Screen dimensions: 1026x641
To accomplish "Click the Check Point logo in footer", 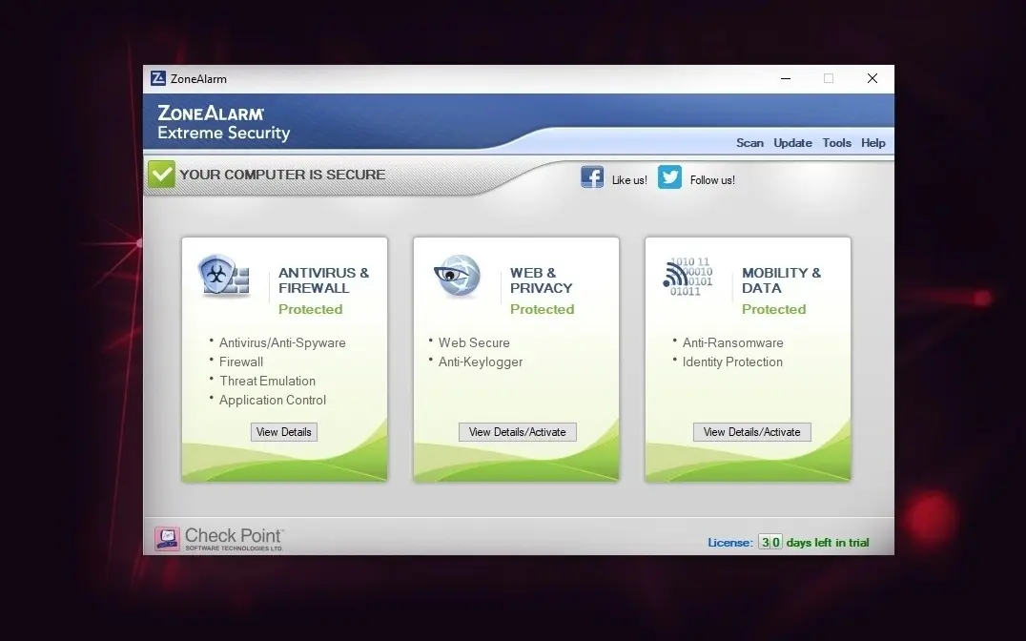I will coord(218,539).
